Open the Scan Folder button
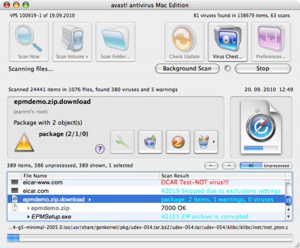The height and width of the screenshot is (248, 300). [115, 42]
